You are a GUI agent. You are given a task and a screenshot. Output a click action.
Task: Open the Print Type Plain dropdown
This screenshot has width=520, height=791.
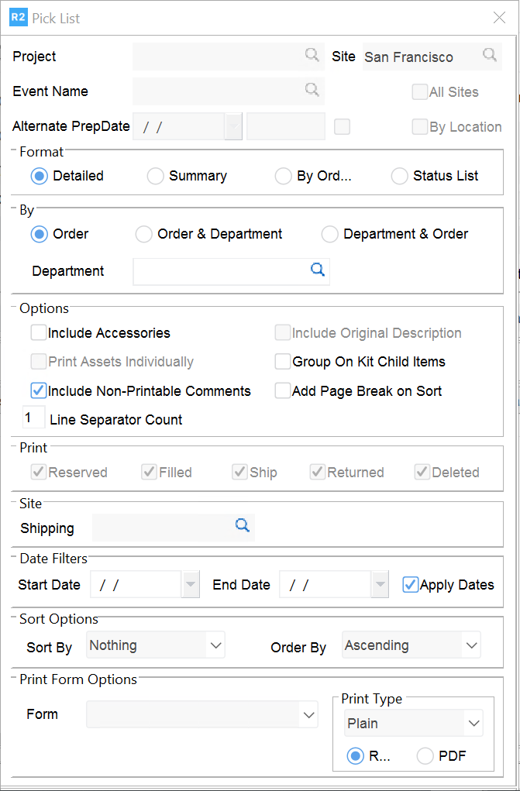pos(473,724)
